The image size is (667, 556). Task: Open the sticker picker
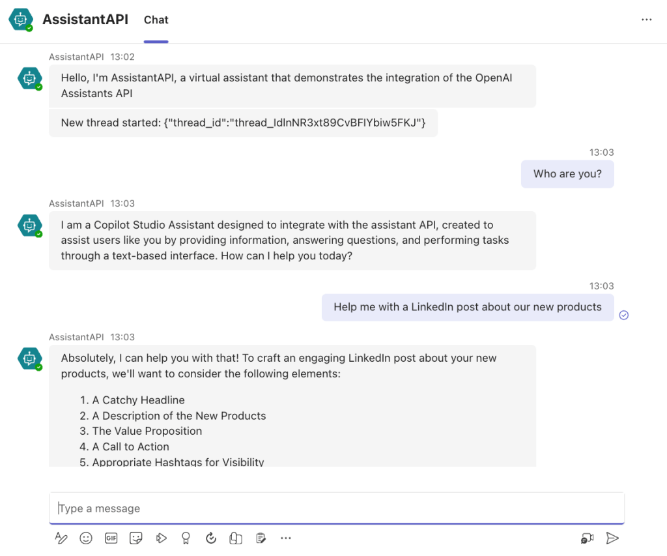click(x=135, y=538)
